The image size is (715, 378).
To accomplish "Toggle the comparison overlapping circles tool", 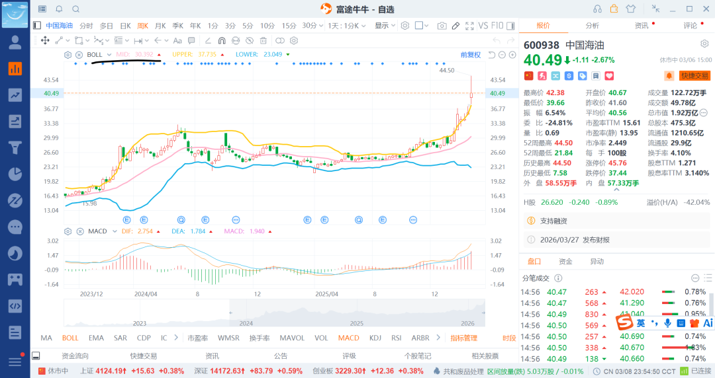I will pyautogui.click(x=280, y=40).
